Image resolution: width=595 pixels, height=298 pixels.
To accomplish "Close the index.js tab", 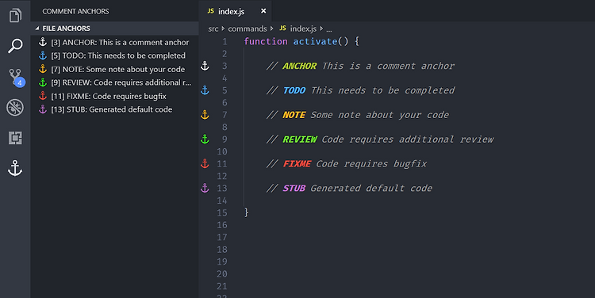I will click(263, 11).
